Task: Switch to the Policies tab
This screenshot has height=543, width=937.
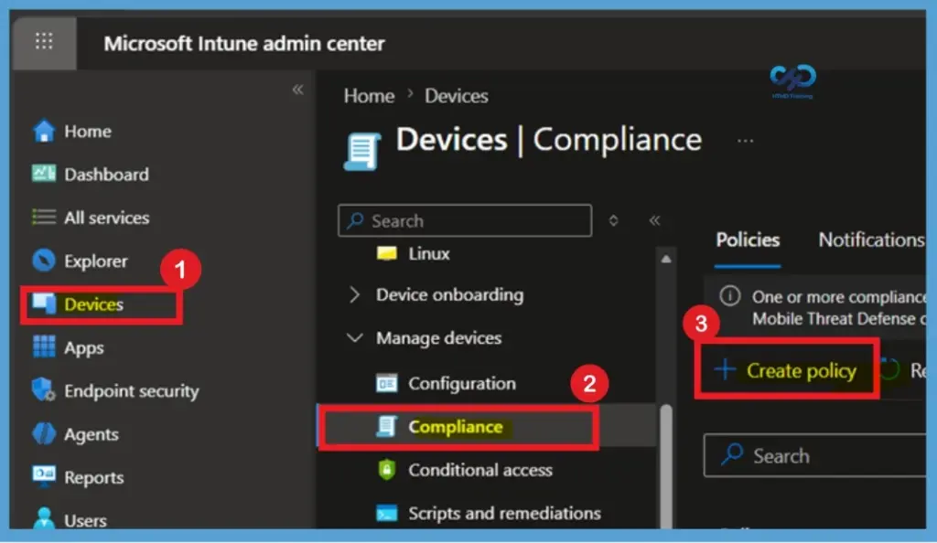Action: click(748, 240)
